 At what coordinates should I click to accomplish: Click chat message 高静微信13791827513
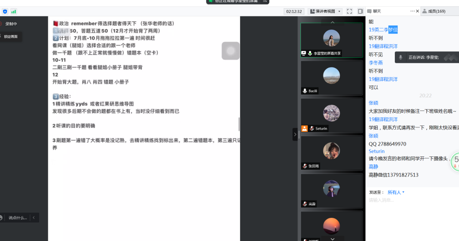pyautogui.click(x=393, y=175)
